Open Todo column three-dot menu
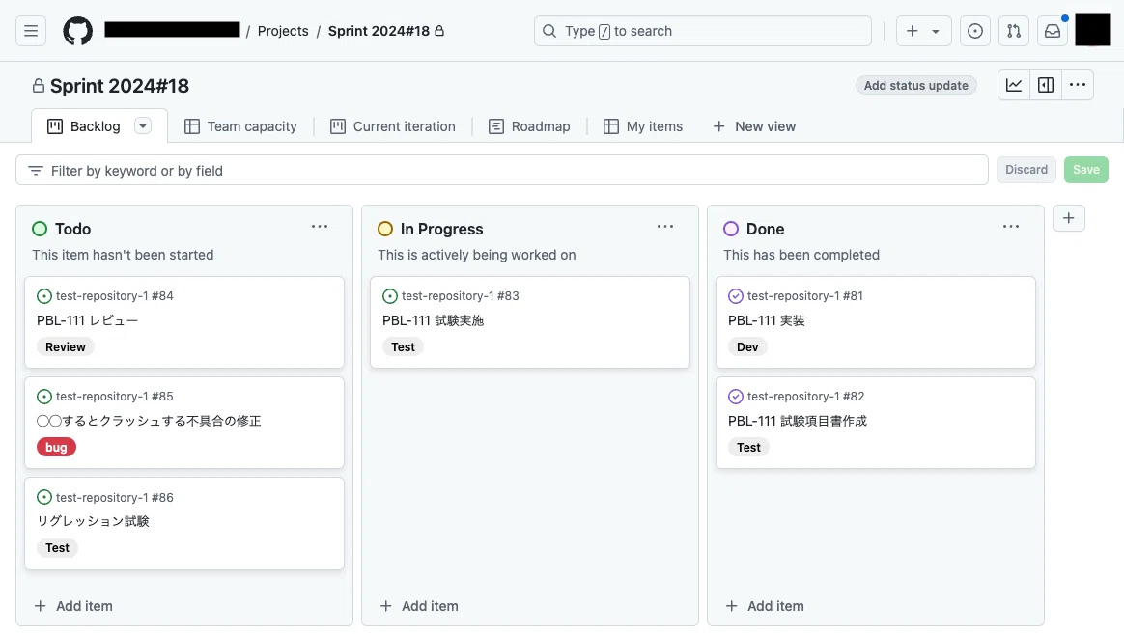1124x634 pixels. coord(320,227)
